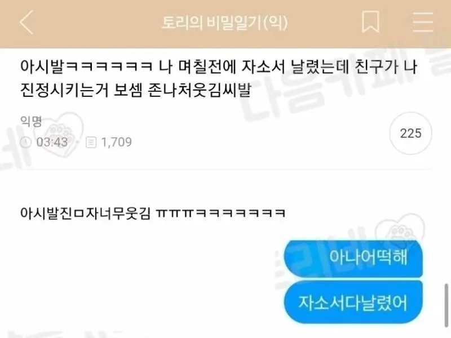Select the body text 아시발진ㅁ자너무웃김
Screen dimensions: 451x338
(x=85, y=214)
